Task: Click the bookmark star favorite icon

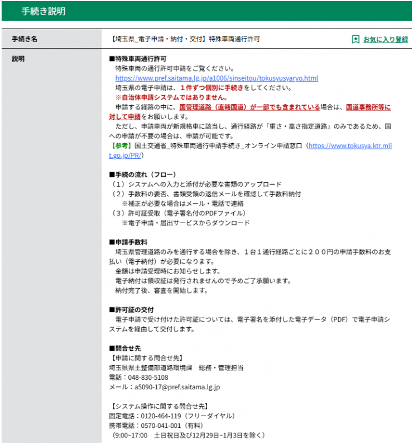Action: coord(356,39)
